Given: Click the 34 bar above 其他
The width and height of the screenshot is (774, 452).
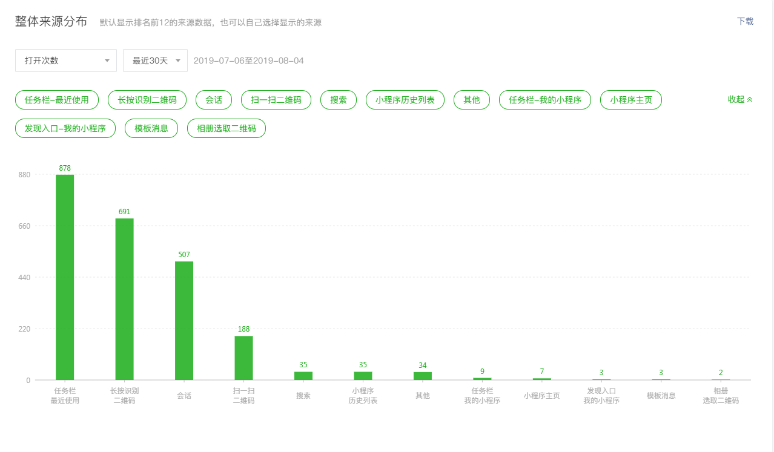Looking at the screenshot, I should point(423,376).
